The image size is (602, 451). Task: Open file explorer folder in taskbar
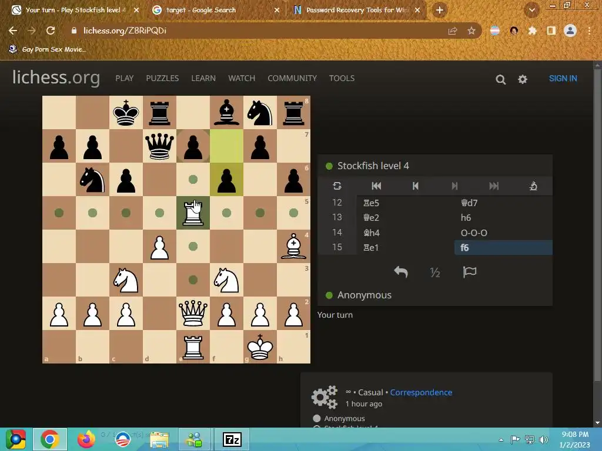point(159,439)
